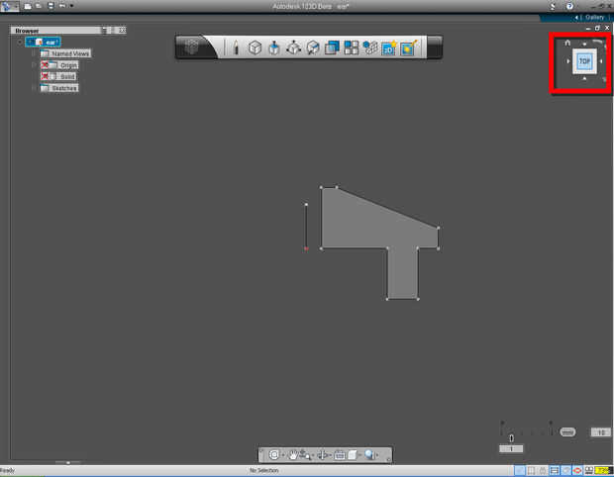Select the standalone vertical sketch line
Screen dimensions: 614x477
pos(306,227)
